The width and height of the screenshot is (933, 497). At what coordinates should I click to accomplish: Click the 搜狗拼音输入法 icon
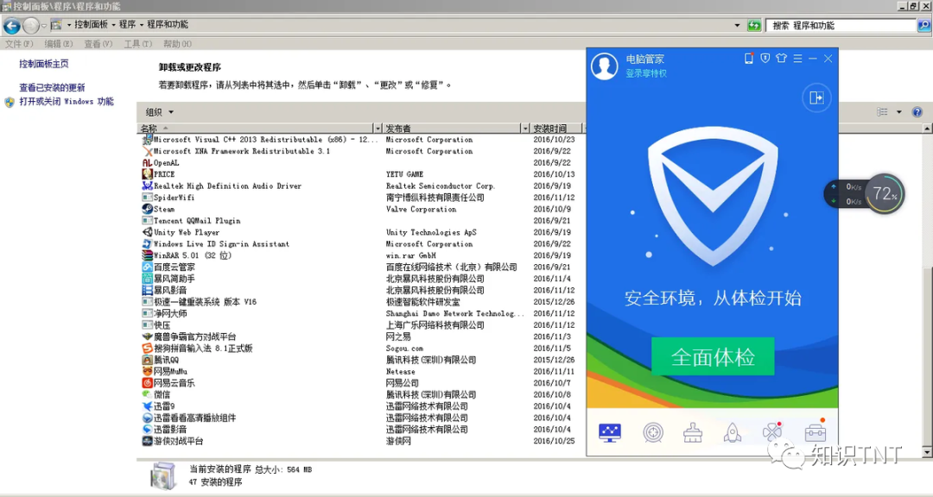click(x=148, y=349)
